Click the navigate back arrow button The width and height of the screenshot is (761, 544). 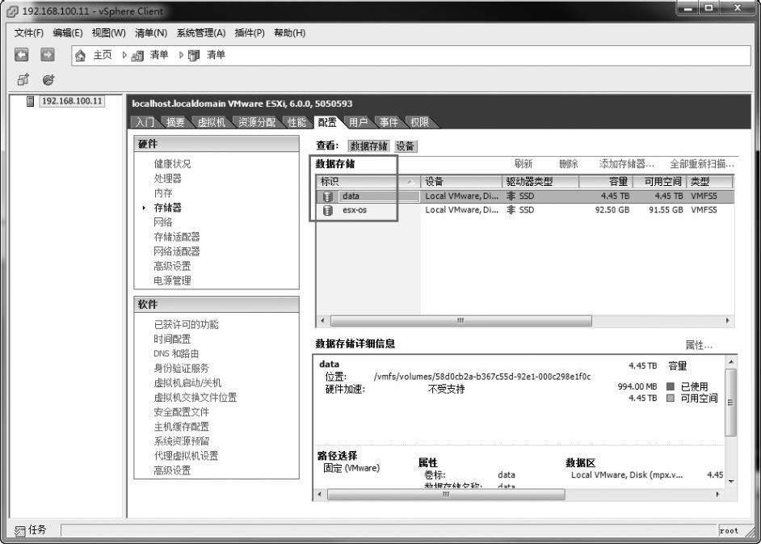click(22, 55)
